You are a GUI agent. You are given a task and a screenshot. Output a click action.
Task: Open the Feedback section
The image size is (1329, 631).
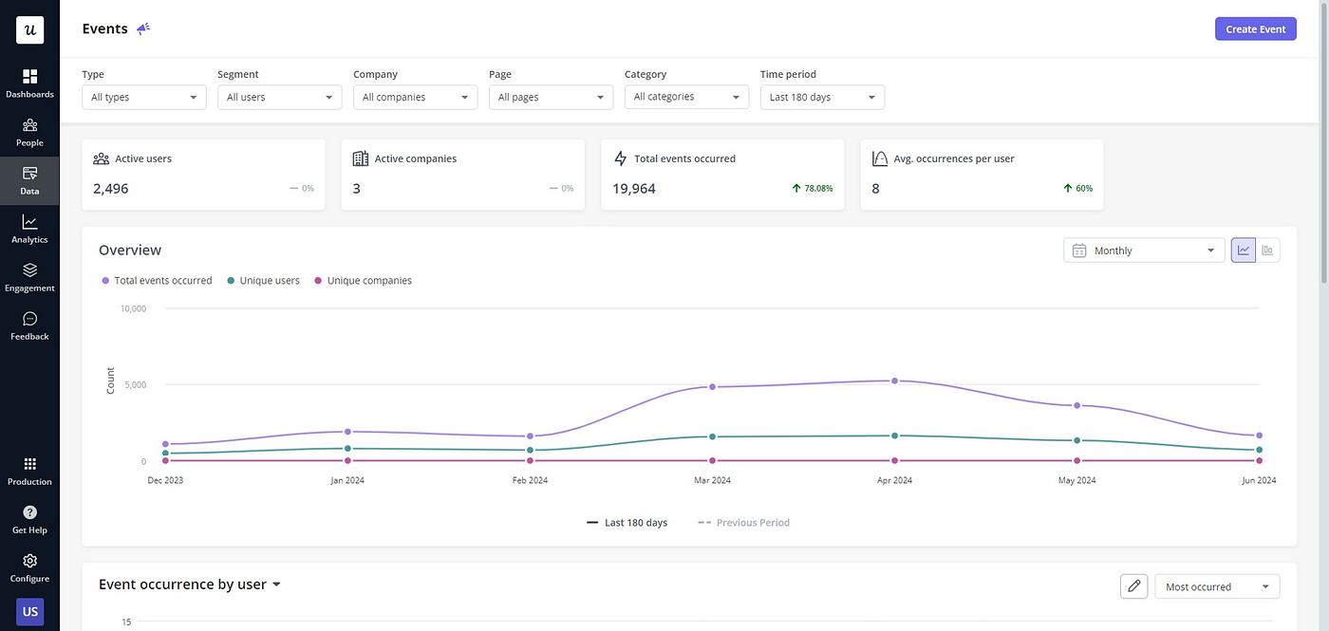29,326
